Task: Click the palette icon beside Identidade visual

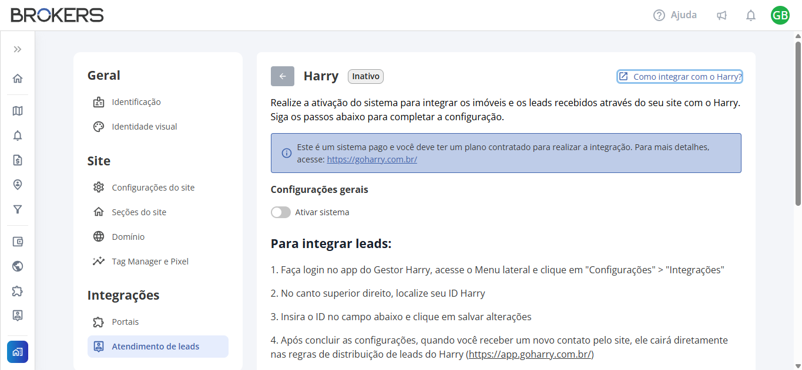Action: pyautogui.click(x=99, y=127)
